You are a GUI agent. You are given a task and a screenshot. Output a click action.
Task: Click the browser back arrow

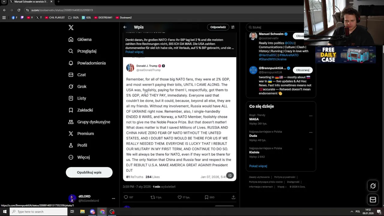(x=4, y=10)
